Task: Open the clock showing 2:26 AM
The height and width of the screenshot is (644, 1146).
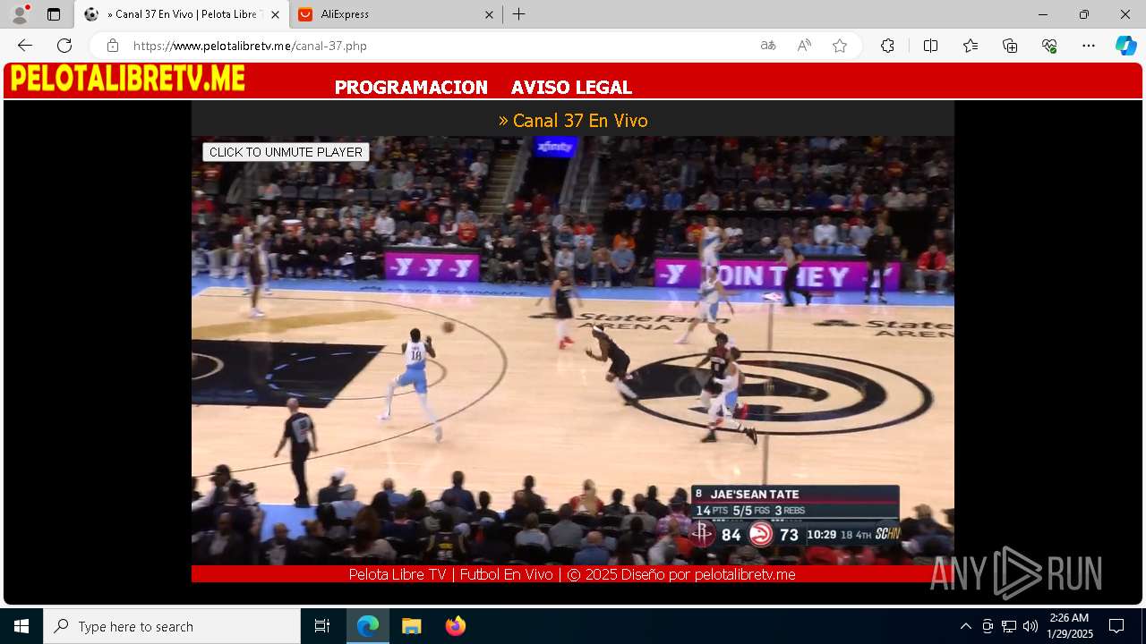Action: (1070, 626)
